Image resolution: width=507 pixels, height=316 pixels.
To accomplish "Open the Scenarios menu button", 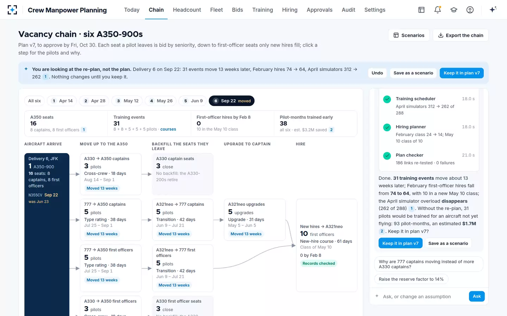I will click(409, 35).
